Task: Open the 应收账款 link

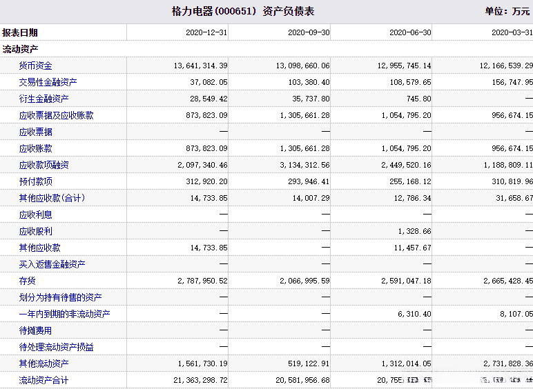Action: [x=35, y=148]
